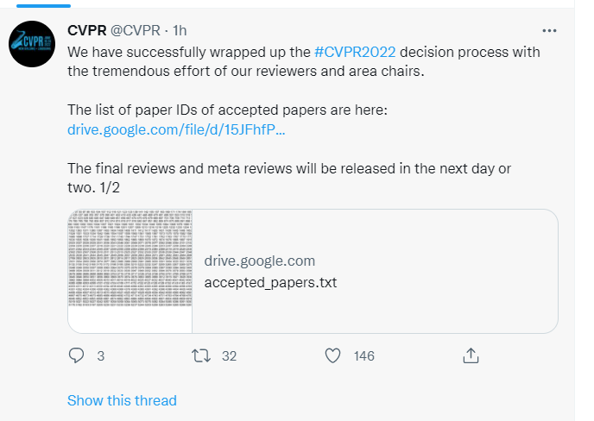
Task: View the 3 replies count
Action: click(100, 356)
